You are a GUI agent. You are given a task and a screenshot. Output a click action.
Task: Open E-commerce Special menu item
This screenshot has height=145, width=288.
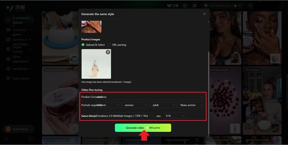click(19, 20)
